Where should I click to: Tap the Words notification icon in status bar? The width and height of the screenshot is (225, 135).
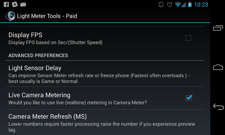15,4
